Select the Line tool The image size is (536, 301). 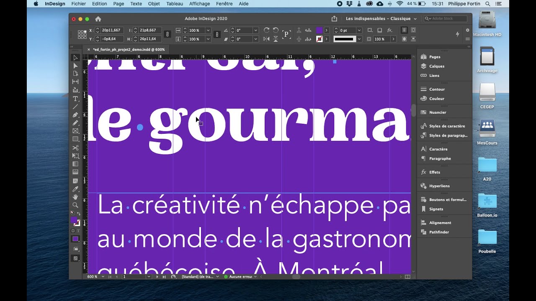tap(75, 107)
